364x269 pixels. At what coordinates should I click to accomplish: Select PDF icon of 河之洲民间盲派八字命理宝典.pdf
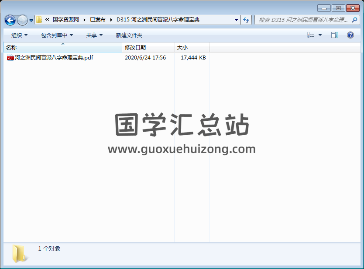click(10, 57)
